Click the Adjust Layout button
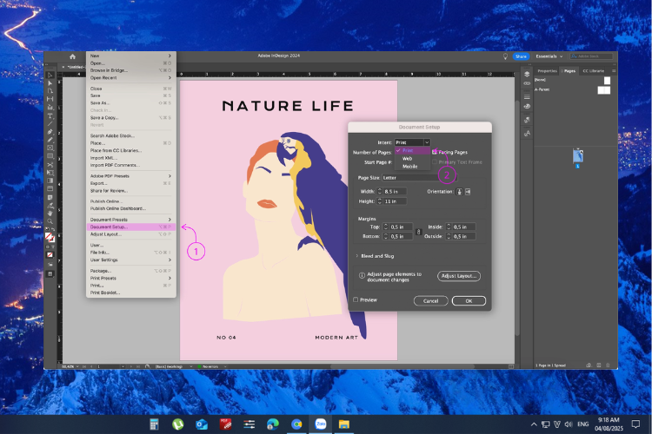 [459, 276]
